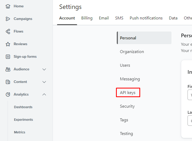This screenshot has width=192, height=141.
Task: Open Campaigns from the sidebar
Action: click(x=23, y=19)
